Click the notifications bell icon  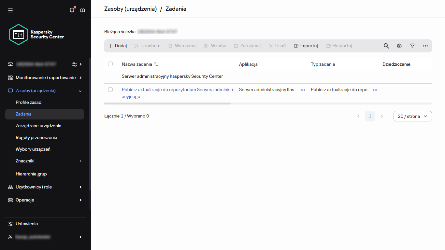pyautogui.click(x=72, y=10)
